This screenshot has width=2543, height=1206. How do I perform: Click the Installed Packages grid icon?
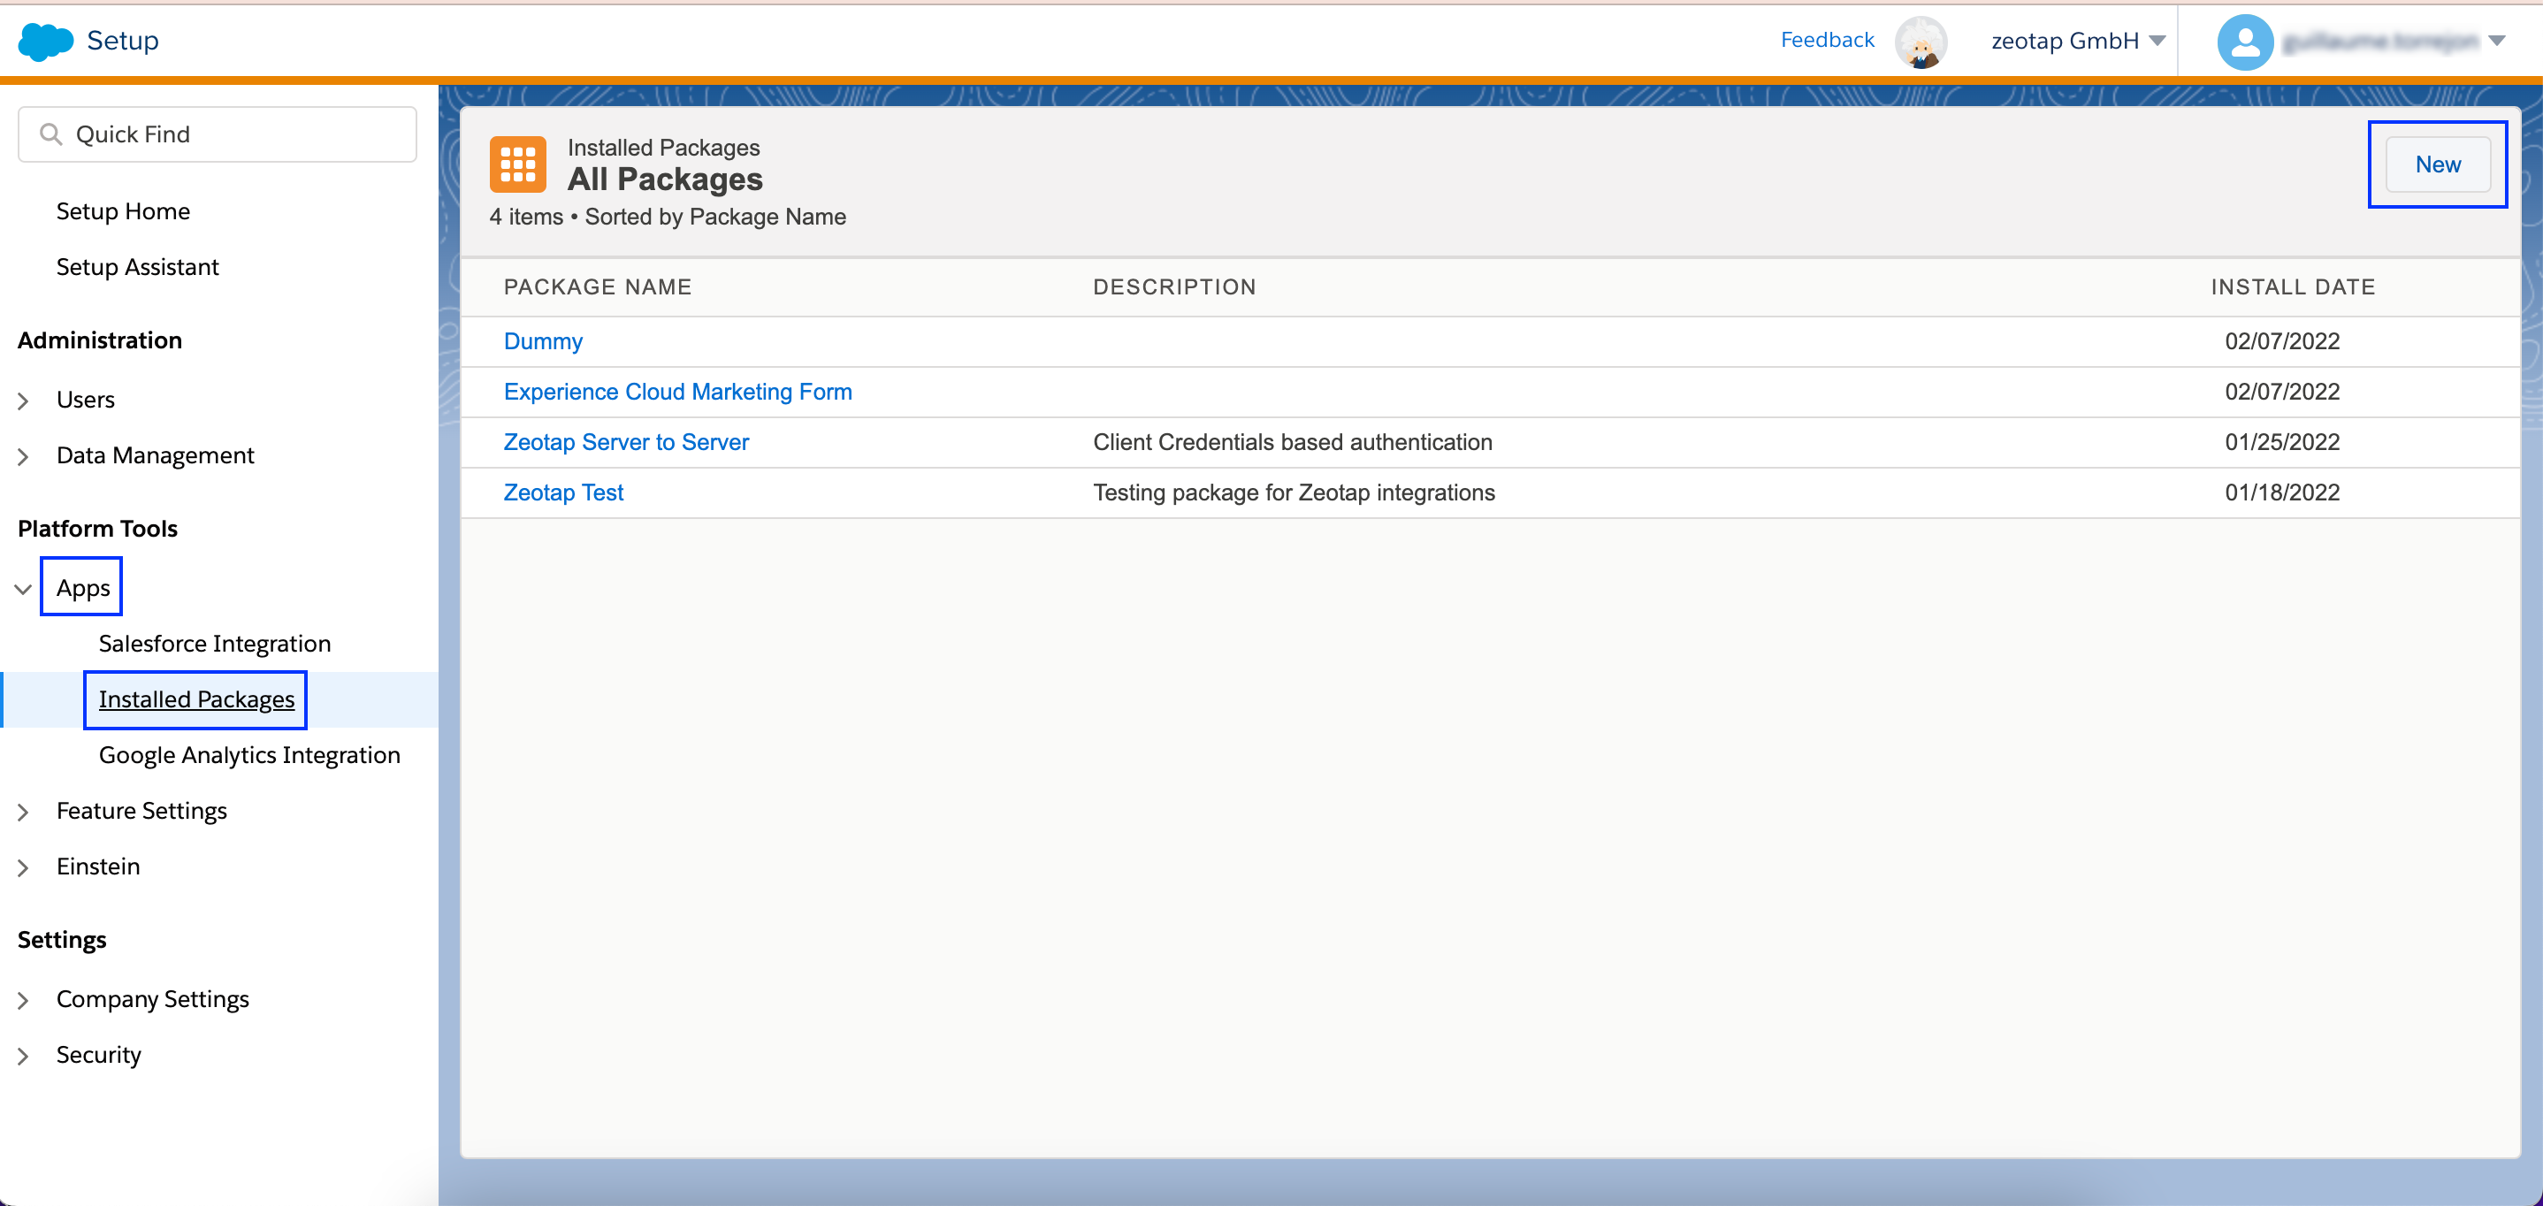517,164
